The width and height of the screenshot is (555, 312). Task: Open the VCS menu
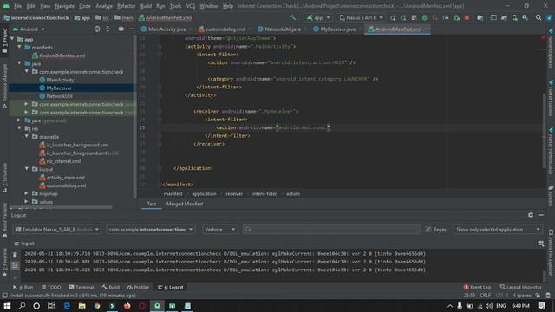[191, 6]
